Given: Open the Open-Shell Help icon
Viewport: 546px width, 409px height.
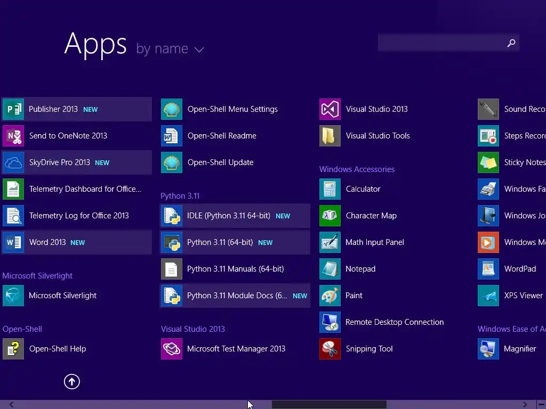Looking at the screenshot, I should coord(13,349).
